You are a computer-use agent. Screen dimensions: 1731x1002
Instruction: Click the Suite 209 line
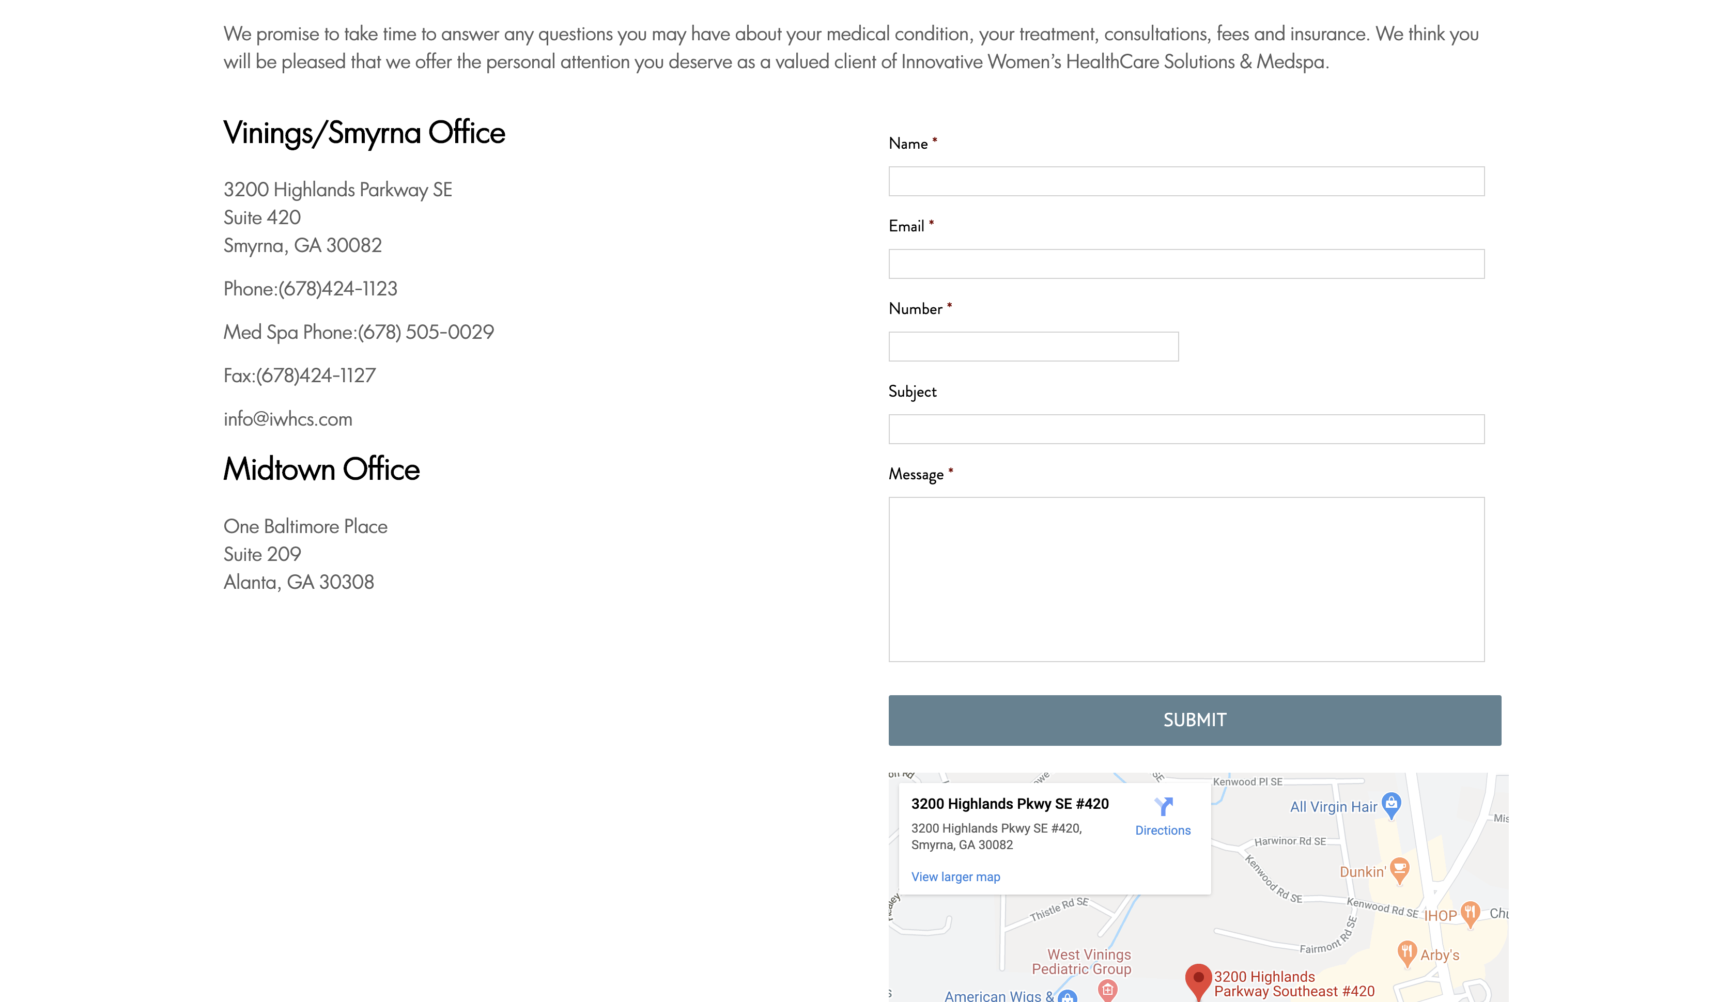point(262,554)
